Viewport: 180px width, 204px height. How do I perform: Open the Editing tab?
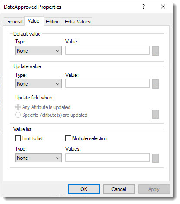point(53,22)
